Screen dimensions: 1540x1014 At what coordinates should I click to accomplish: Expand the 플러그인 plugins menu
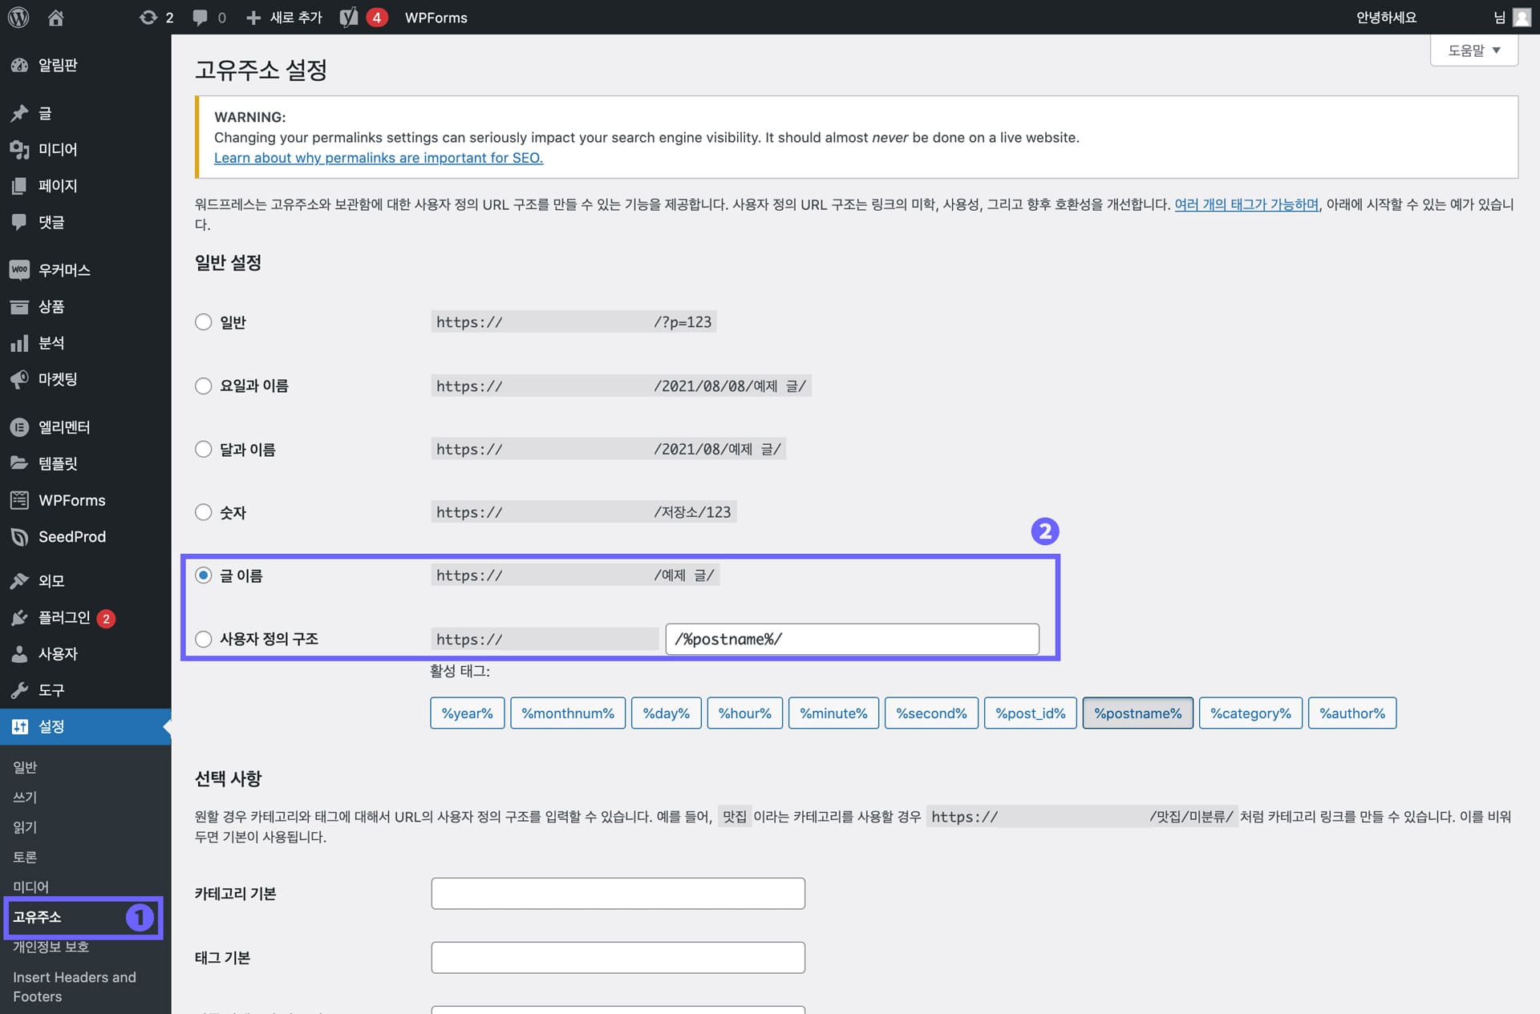point(64,617)
